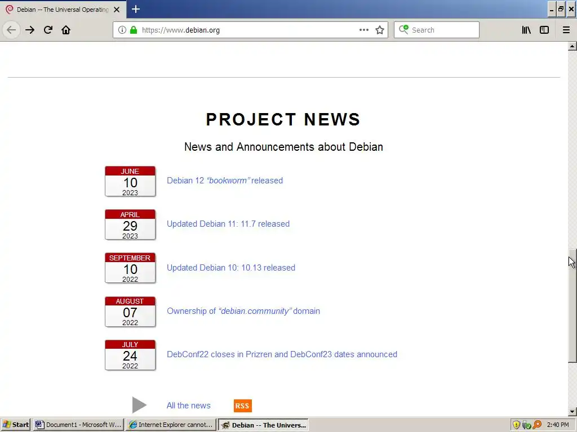Open Updated Debian 10: 10.13 released

click(230, 267)
